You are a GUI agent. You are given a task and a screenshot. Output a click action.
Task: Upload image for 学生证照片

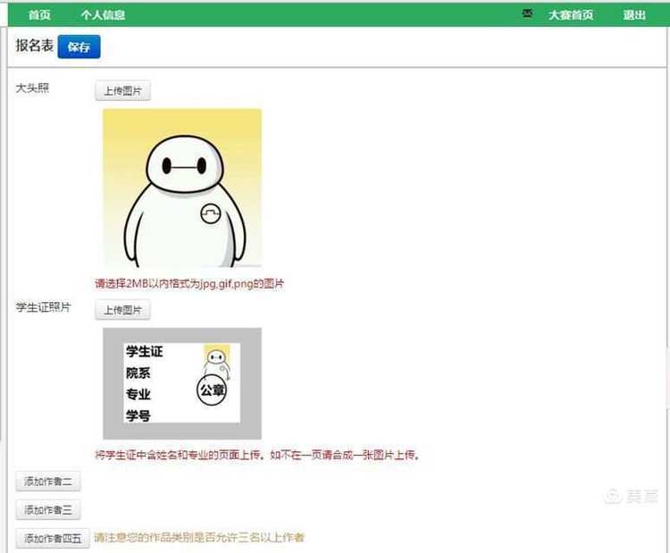(x=122, y=310)
